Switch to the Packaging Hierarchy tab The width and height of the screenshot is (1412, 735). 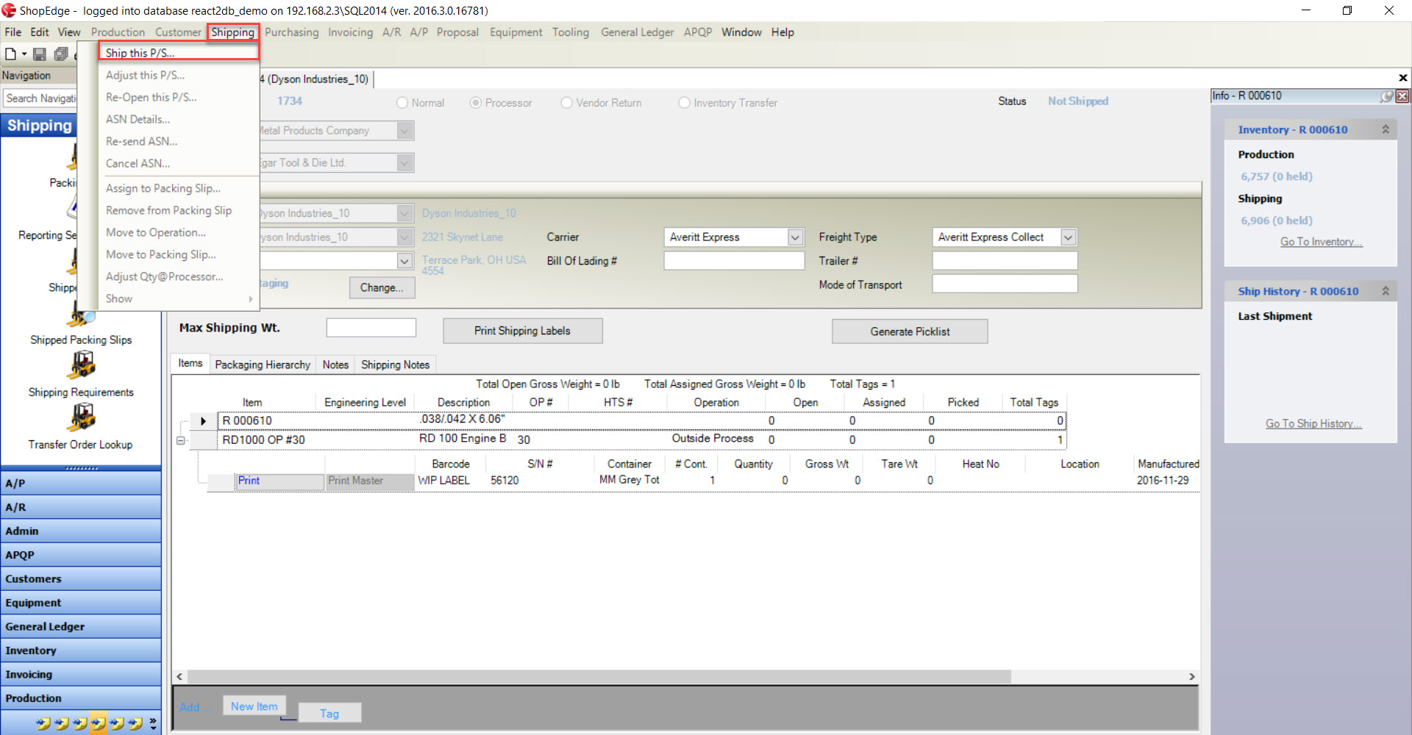tap(263, 365)
